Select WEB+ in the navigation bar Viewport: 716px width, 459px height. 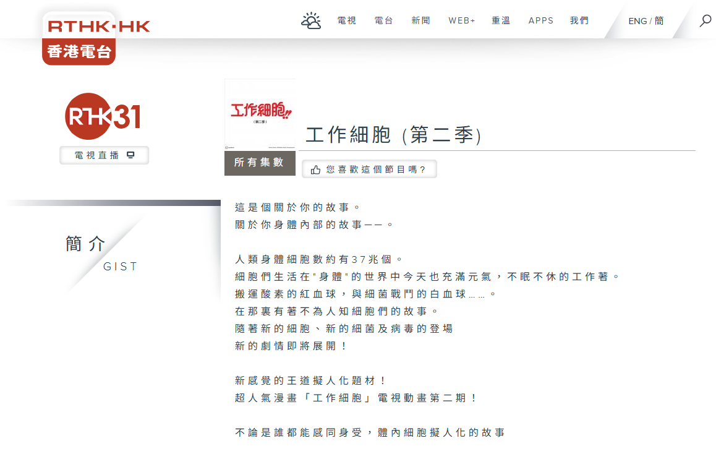462,21
